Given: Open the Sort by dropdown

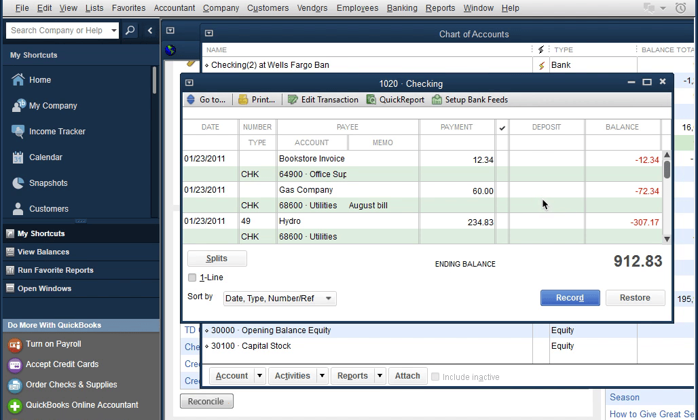Looking at the screenshot, I should coord(280,298).
